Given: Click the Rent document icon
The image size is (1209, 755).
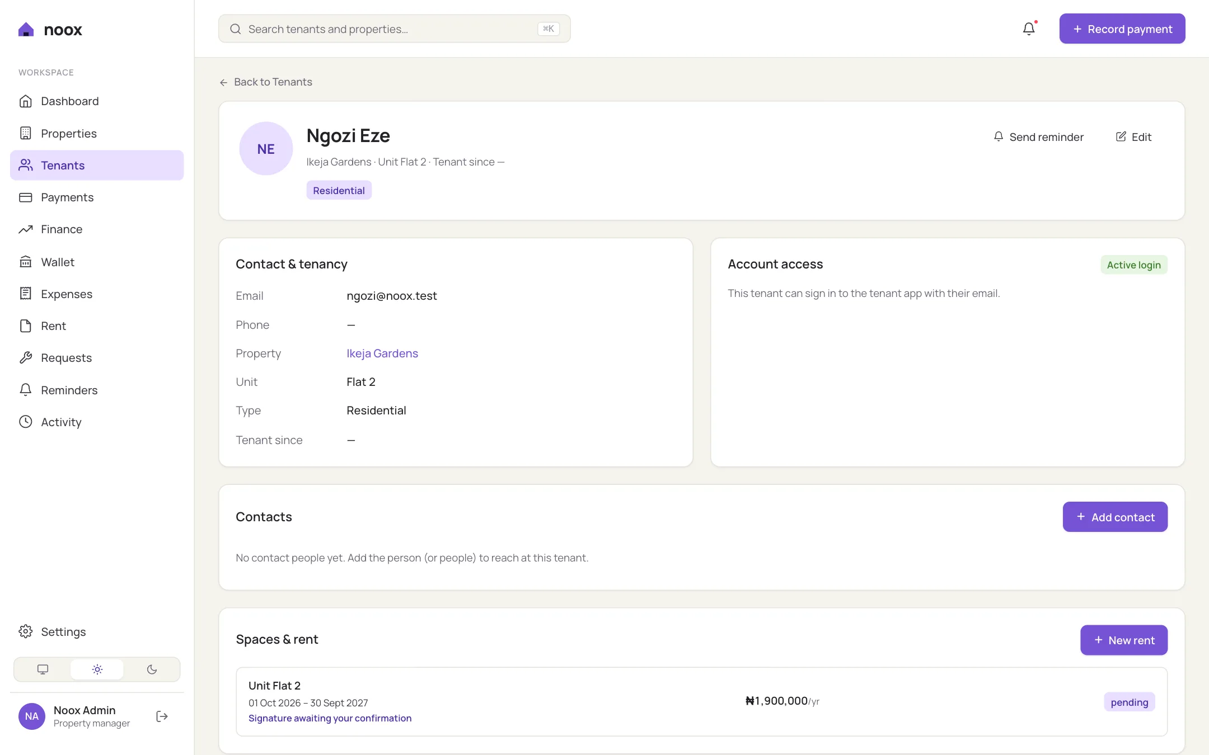Looking at the screenshot, I should pos(26,326).
